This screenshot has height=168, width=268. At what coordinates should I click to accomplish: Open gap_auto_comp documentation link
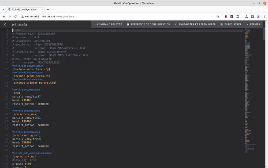[x=32, y=153]
